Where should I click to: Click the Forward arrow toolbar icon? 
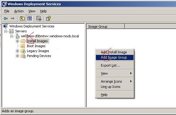(13, 18)
